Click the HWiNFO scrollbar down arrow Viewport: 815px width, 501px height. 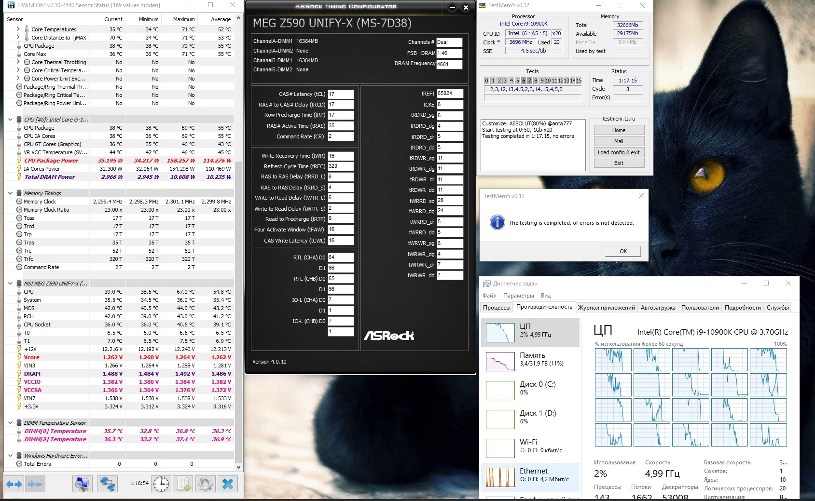pyautogui.click(x=238, y=467)
